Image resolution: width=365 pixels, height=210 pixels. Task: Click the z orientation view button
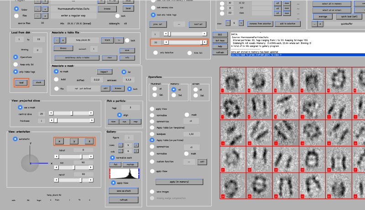click(x=89, y=141)
